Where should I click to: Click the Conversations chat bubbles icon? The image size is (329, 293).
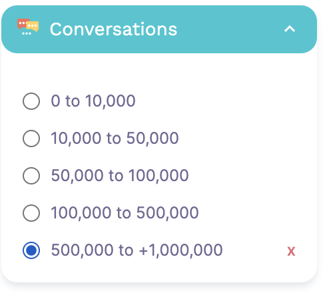coord(28,27)
